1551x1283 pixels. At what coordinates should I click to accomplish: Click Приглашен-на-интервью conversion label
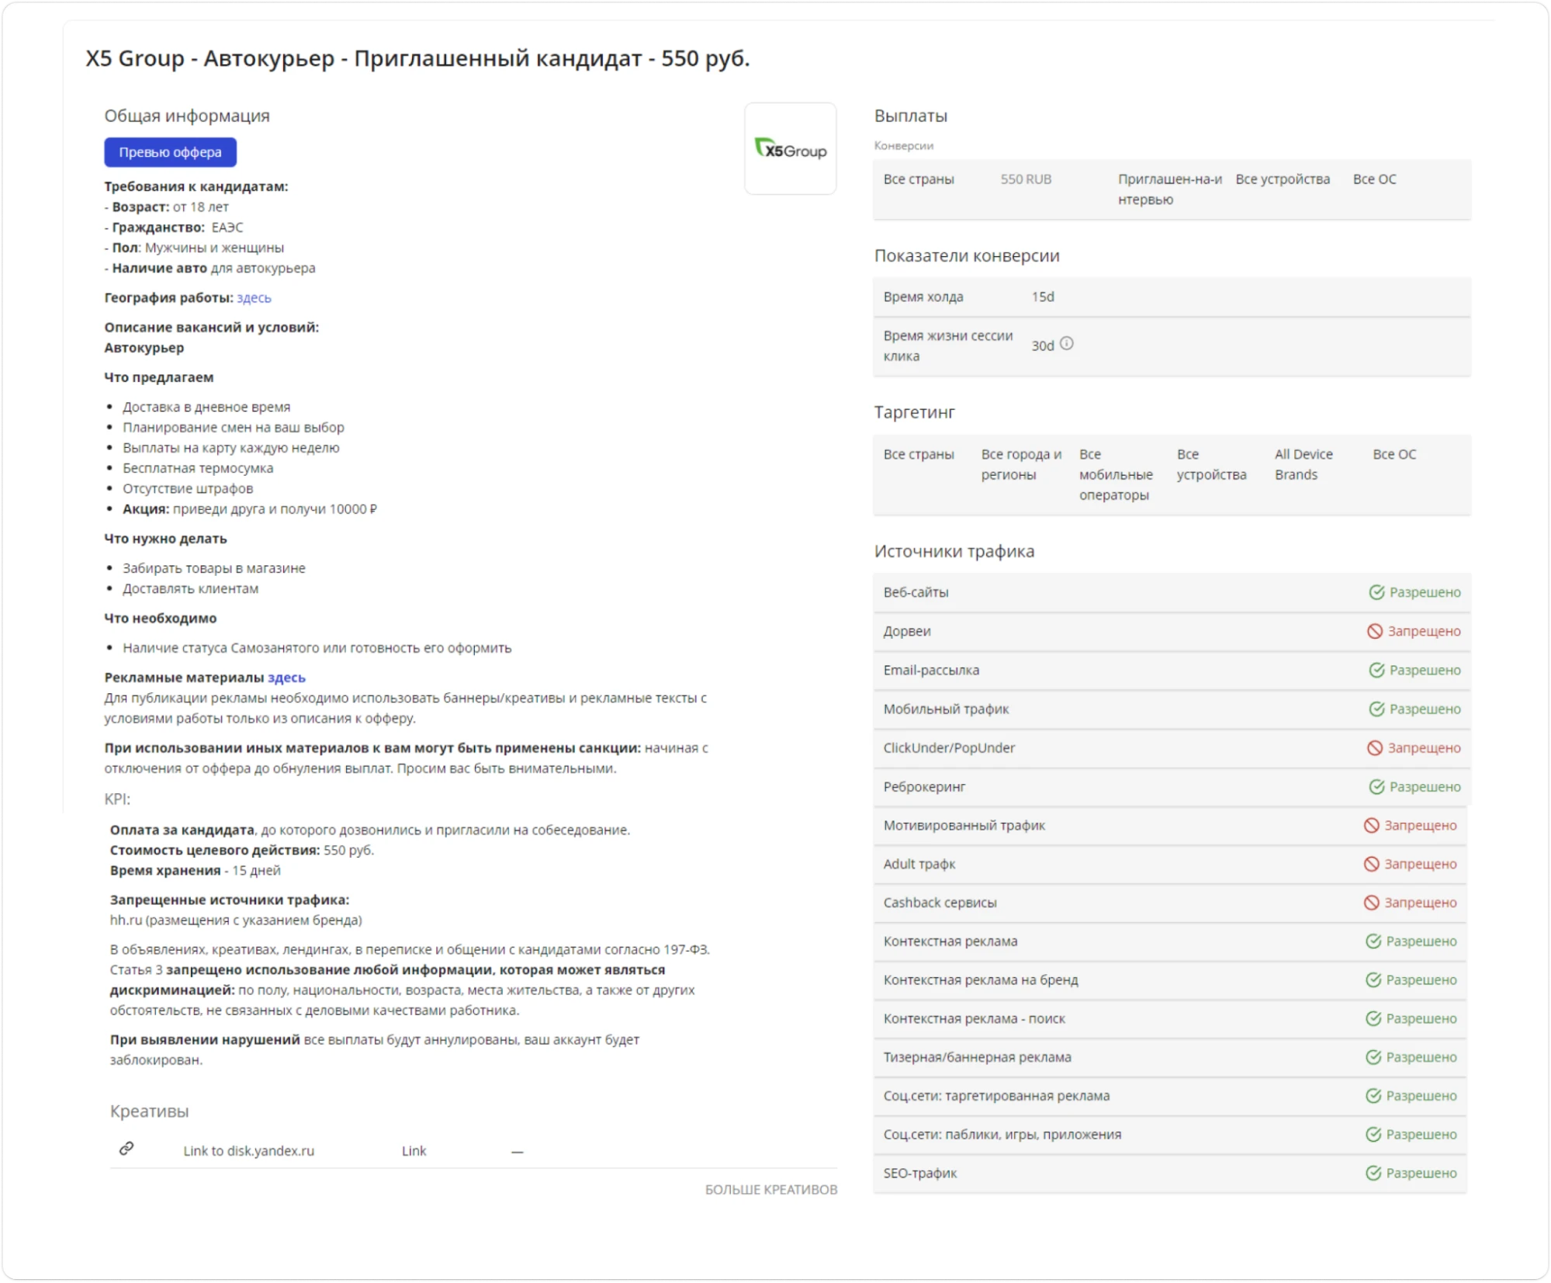coord(1169,189)
